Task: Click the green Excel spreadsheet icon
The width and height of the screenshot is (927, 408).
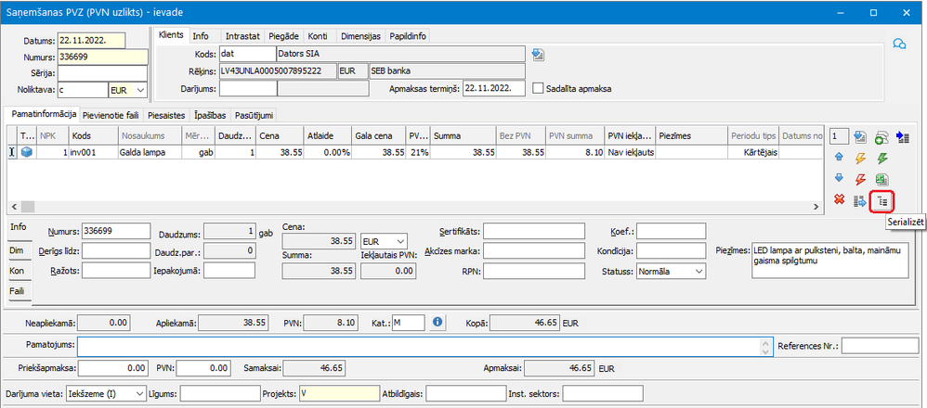Action: 882,179
